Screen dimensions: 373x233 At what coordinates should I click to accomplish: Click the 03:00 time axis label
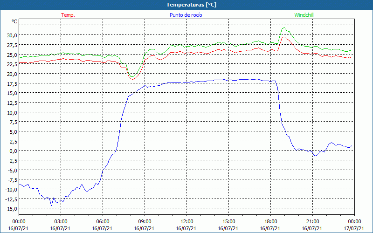point(61,222)
